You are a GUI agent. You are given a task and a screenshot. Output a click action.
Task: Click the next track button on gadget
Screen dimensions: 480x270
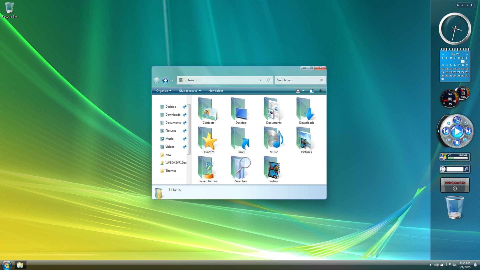coord(468,131)
